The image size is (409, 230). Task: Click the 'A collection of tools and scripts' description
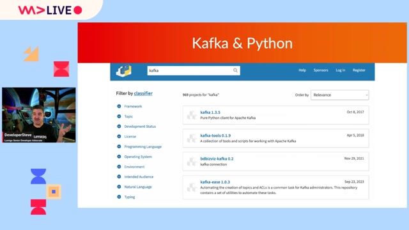coord(248,141)
